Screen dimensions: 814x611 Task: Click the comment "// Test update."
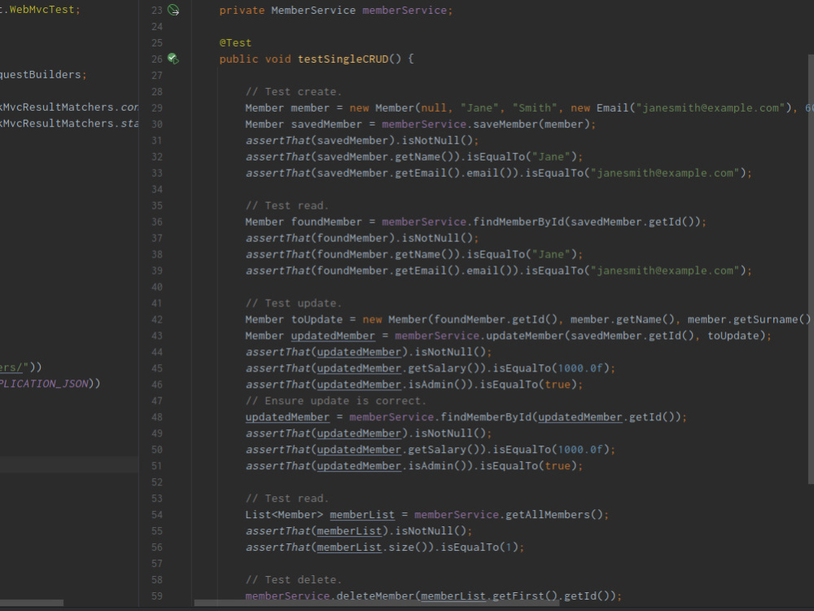tap(294, 303)
